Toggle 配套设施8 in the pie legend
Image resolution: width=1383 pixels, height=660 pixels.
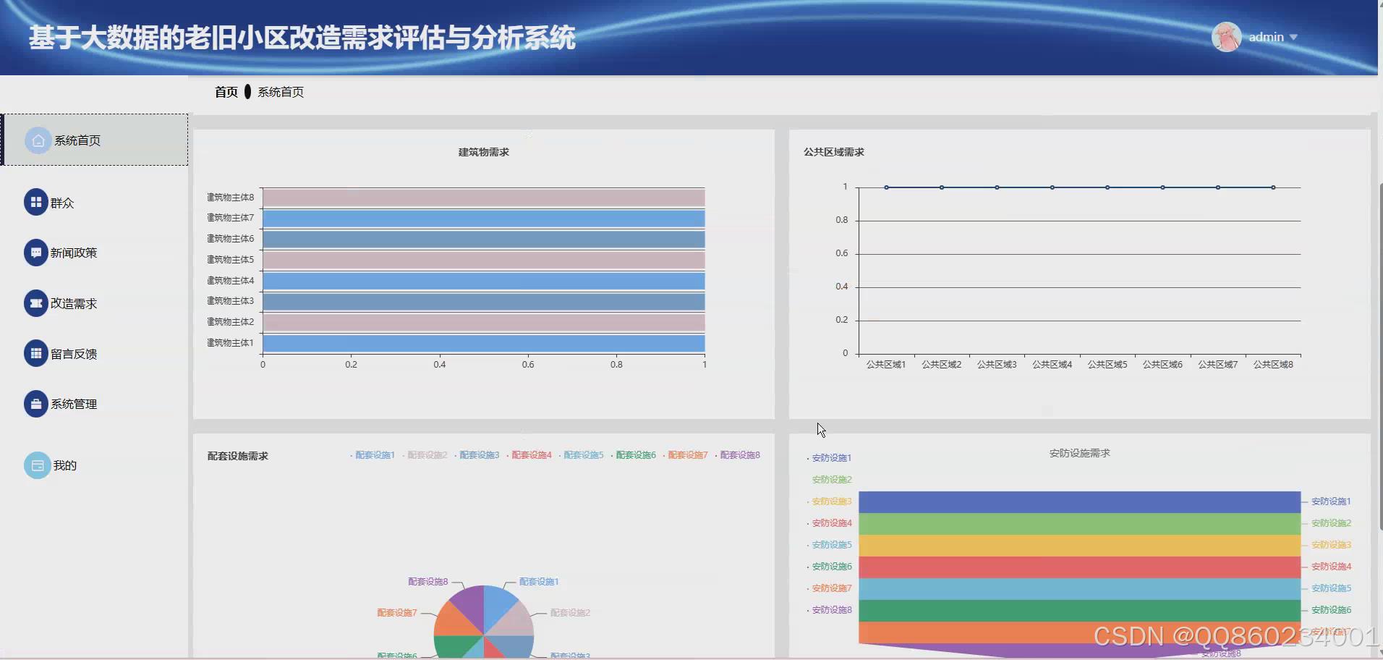[737, 455]
